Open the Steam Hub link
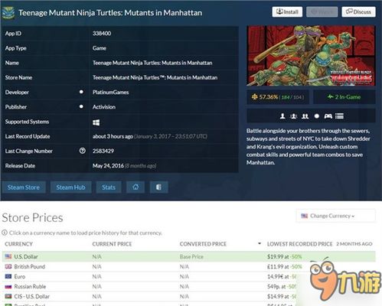This screenshot has height=306, width=382. click(x=70, y=187)
